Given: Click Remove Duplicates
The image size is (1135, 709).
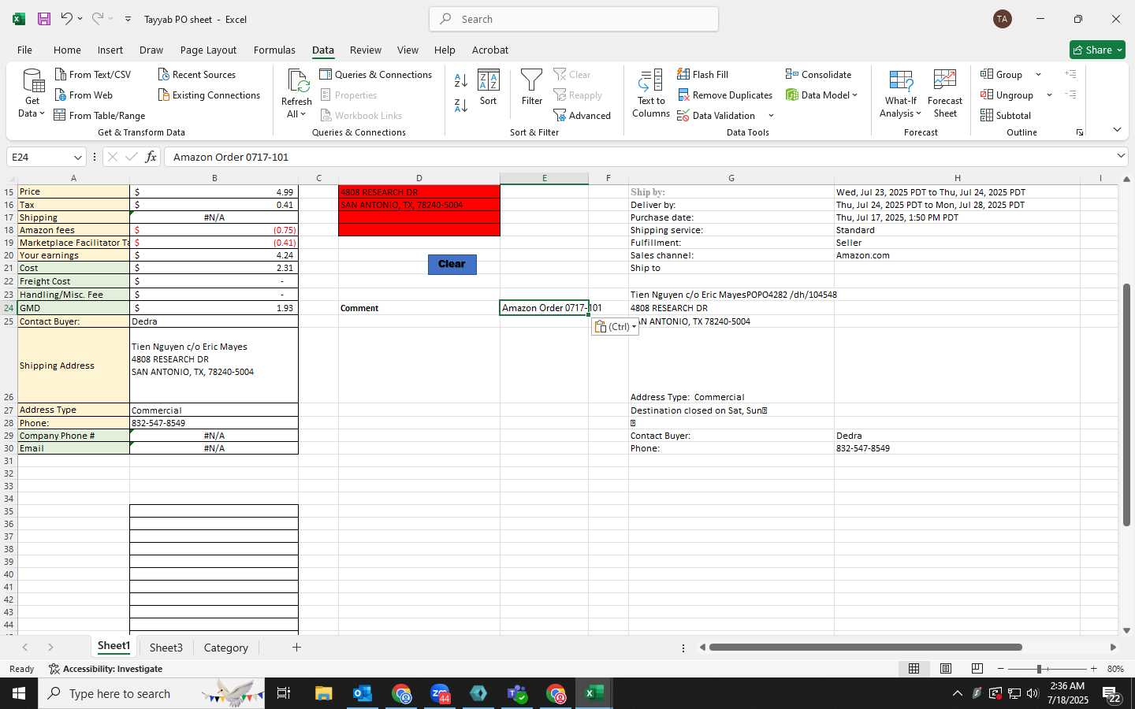Looking at the screenshot, I should tap(725, 95).
